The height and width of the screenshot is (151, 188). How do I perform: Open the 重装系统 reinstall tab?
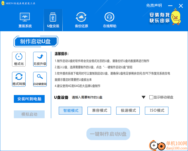[x=25, y=20]
